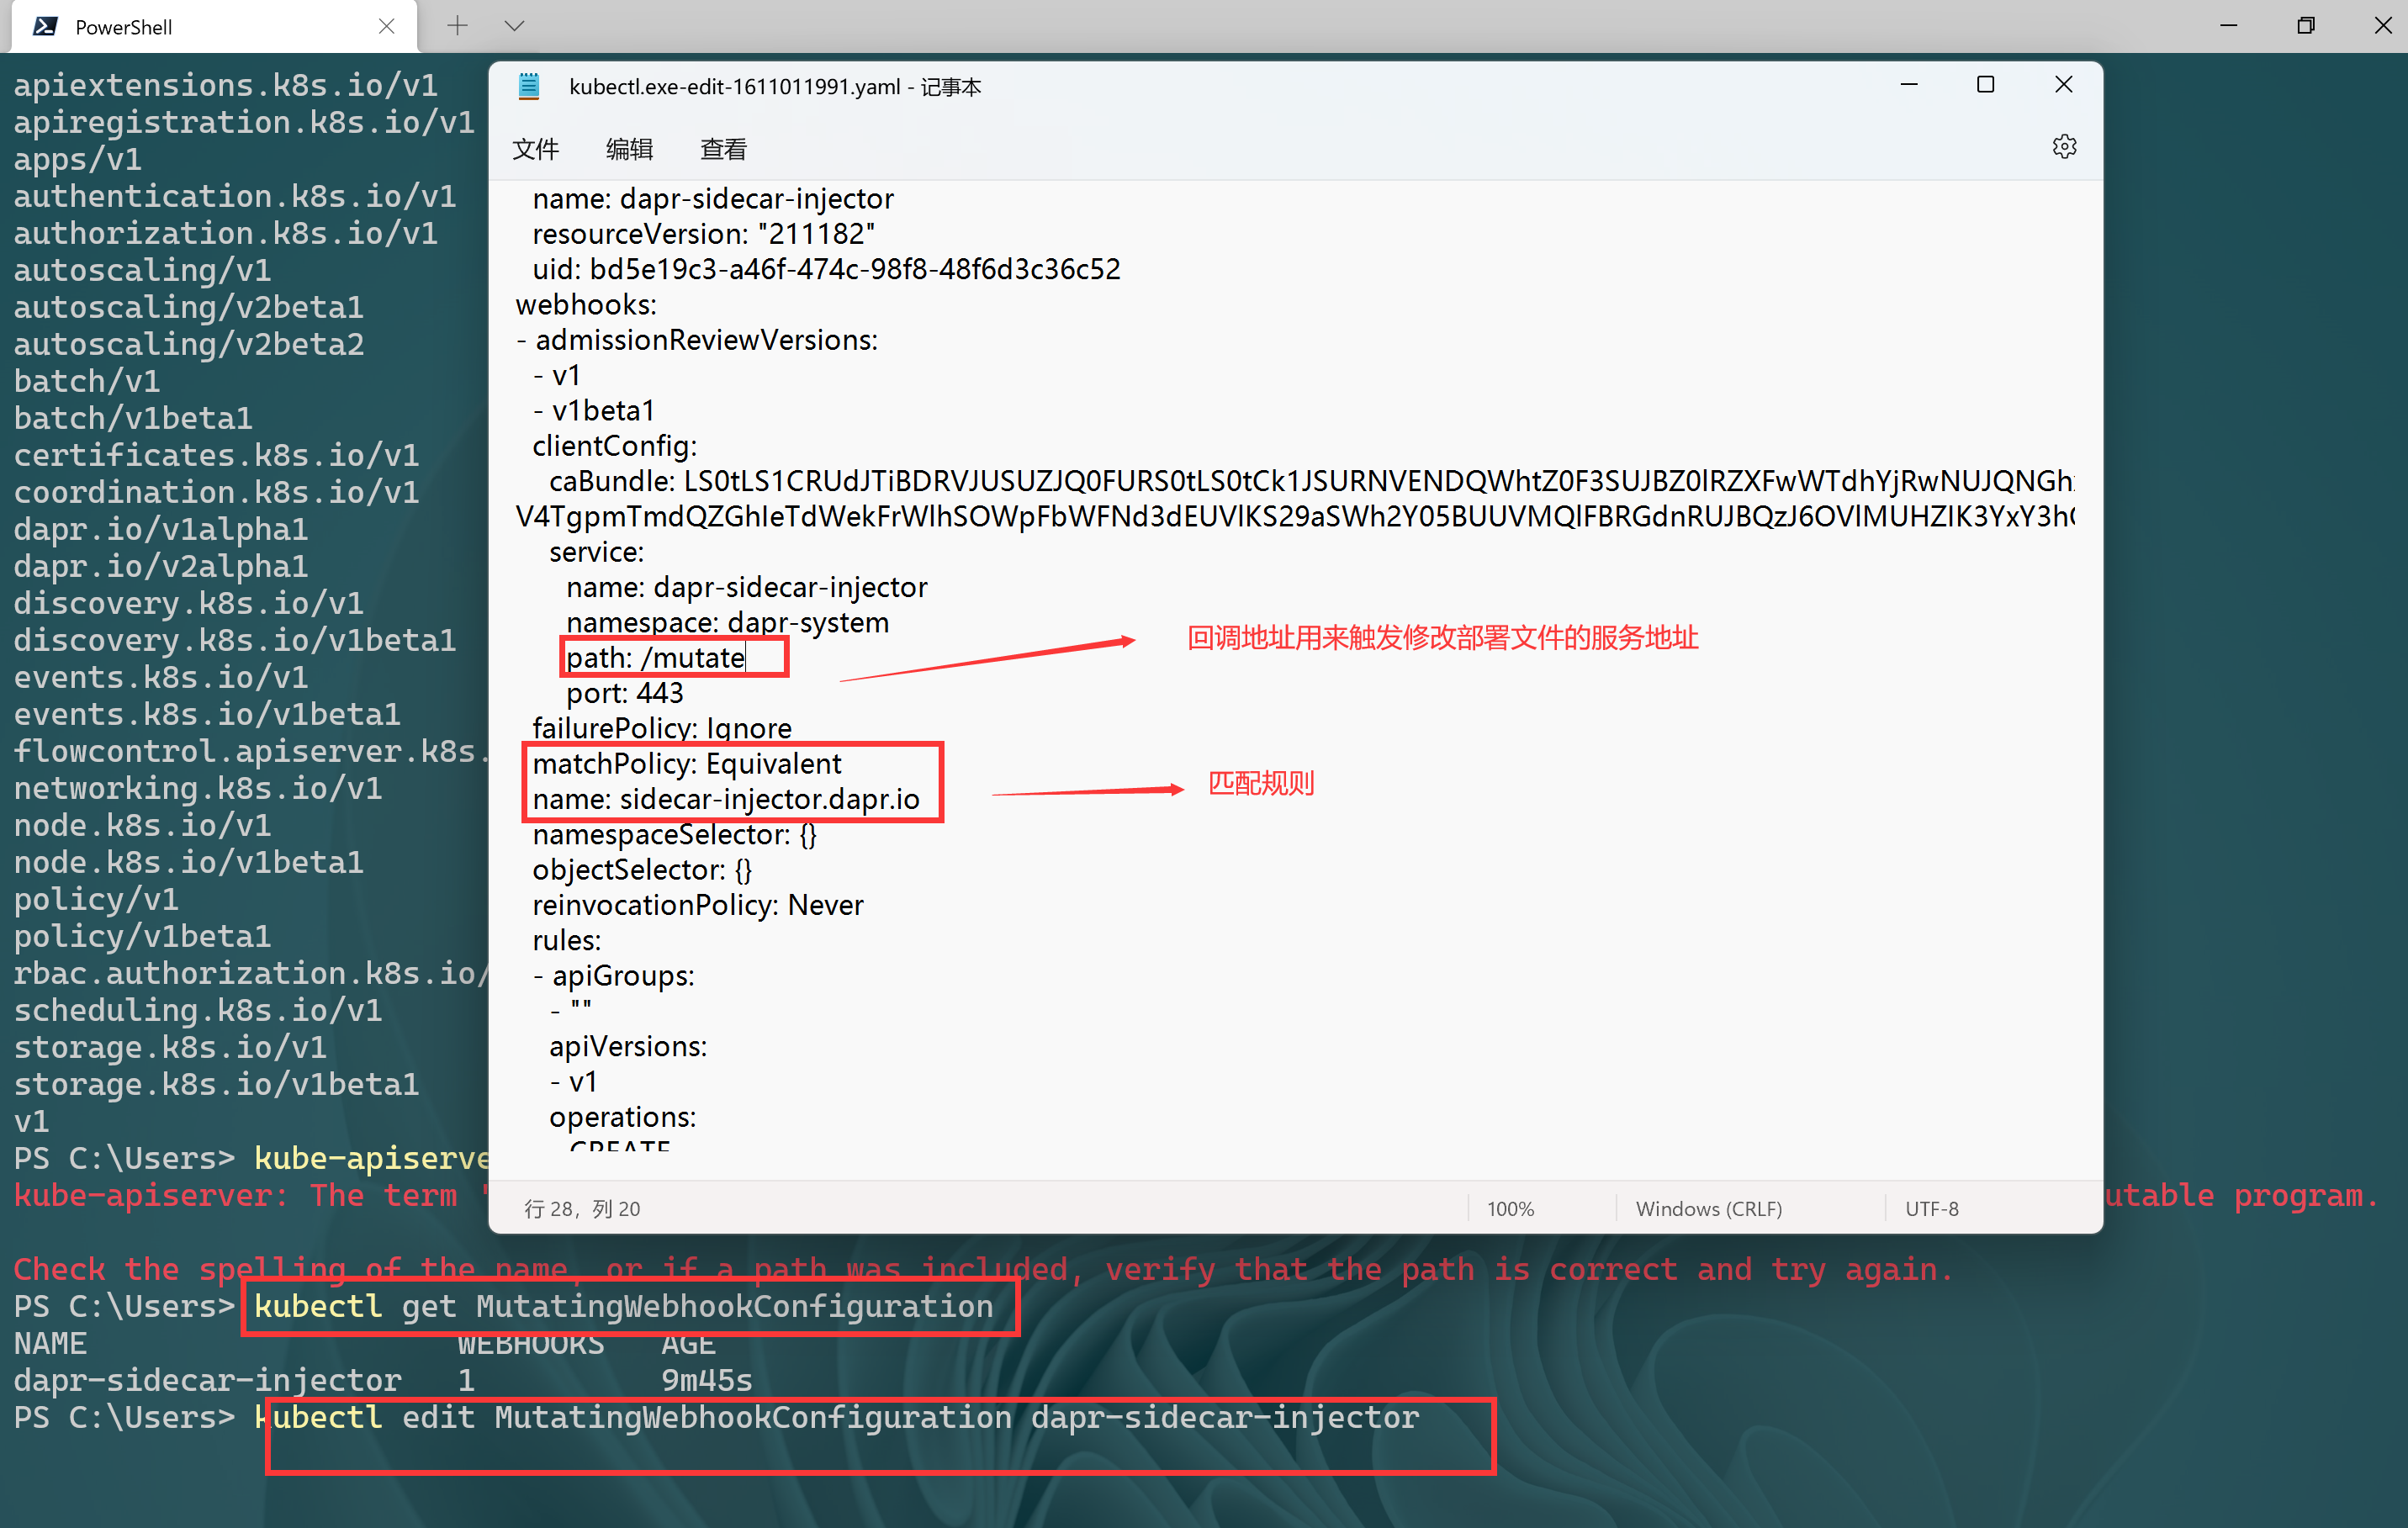Click the 'apiVersions:' line
The width and height of the screenshot is (2408, 1528).
[627, 1046]
